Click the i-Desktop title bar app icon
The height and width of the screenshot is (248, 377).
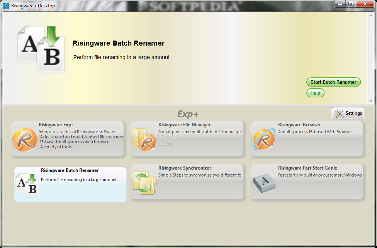coord(6,5)
